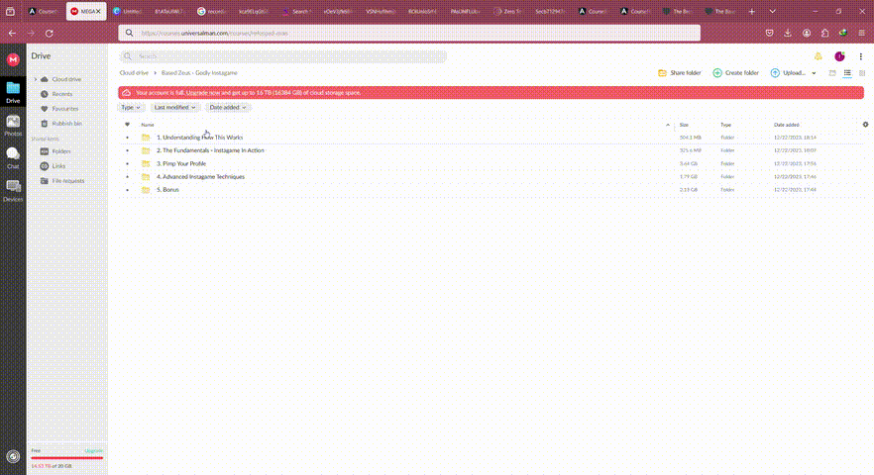The height and width of the screenshot is (475, 874).
Task: Open the MEGA logo home icon
Action: pos(13,59)
